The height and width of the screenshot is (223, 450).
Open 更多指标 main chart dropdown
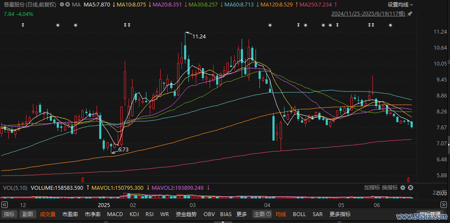[340, 214]
